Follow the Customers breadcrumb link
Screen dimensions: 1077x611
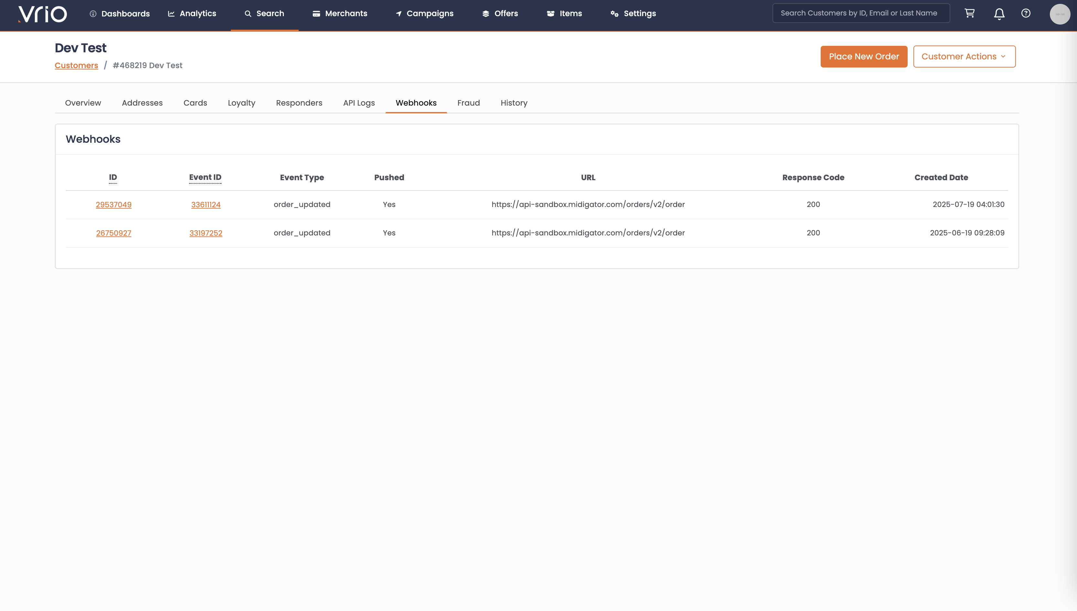tap(76, 66)
